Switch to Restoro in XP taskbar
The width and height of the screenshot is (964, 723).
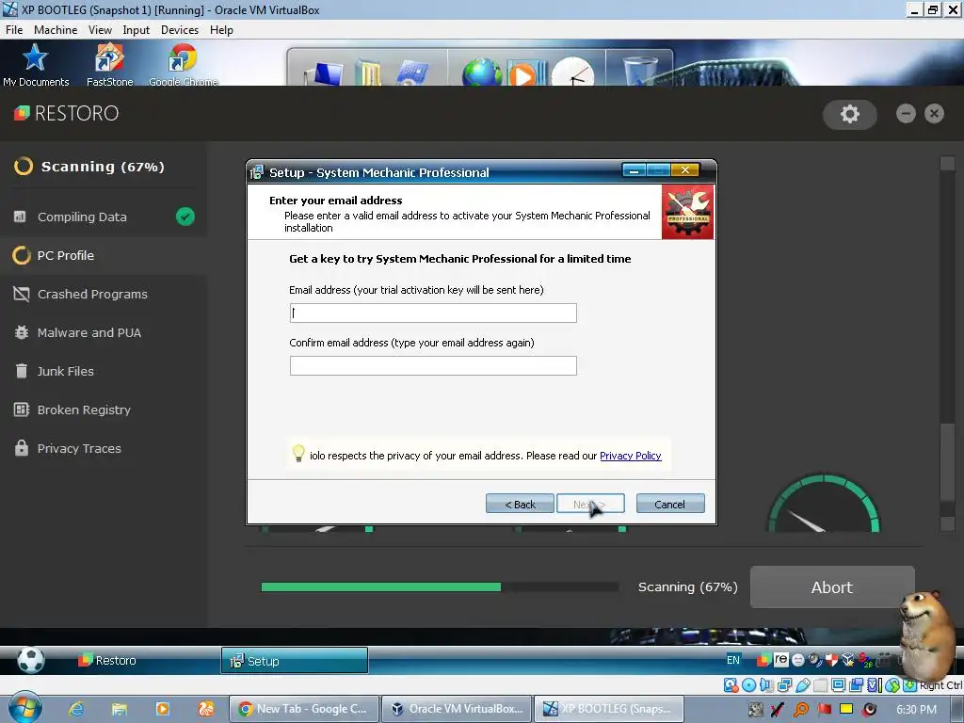click(x=107, y=660)
